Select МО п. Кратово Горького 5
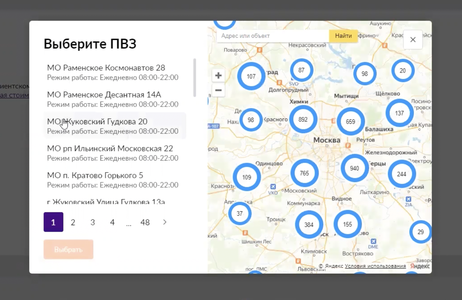Screen dimensions: 462x300 pyautogui.click(x=115, y=180)
